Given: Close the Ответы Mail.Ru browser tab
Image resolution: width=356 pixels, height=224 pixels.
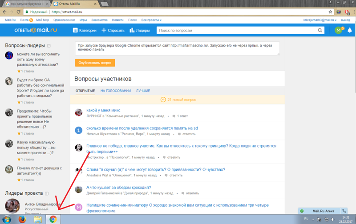Looking at the screenshot, I should pyautogui.click(x=95, y=4).
